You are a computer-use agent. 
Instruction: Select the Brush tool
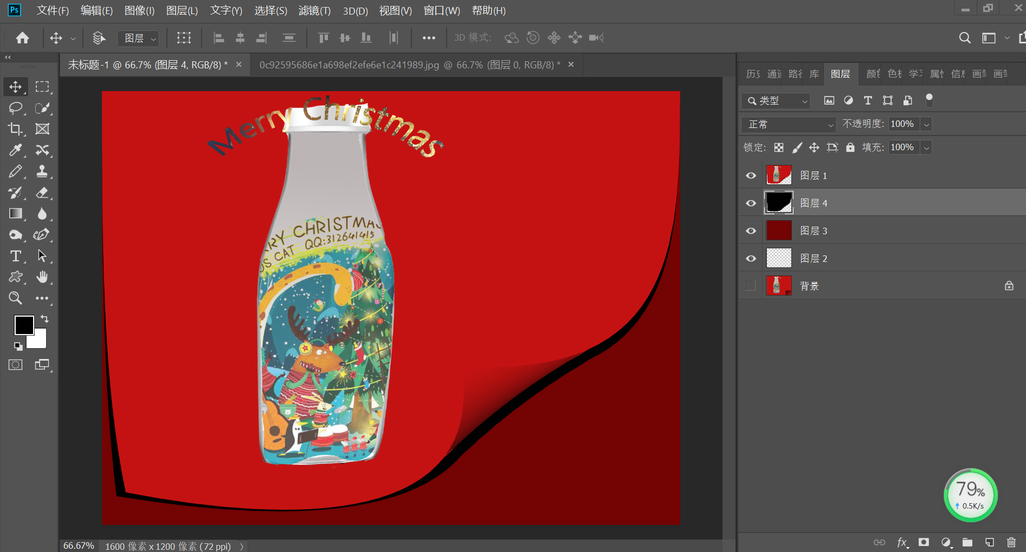click(15, 171)
